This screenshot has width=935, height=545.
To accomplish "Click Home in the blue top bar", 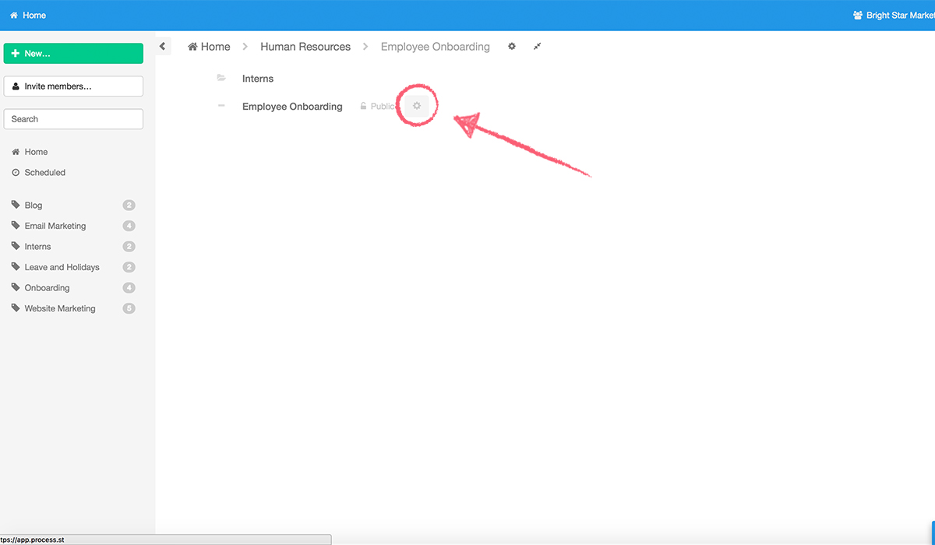I will click(28, 16).
